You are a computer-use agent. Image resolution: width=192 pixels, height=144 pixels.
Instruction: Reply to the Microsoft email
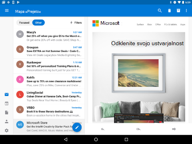click(x=103, y=129)
